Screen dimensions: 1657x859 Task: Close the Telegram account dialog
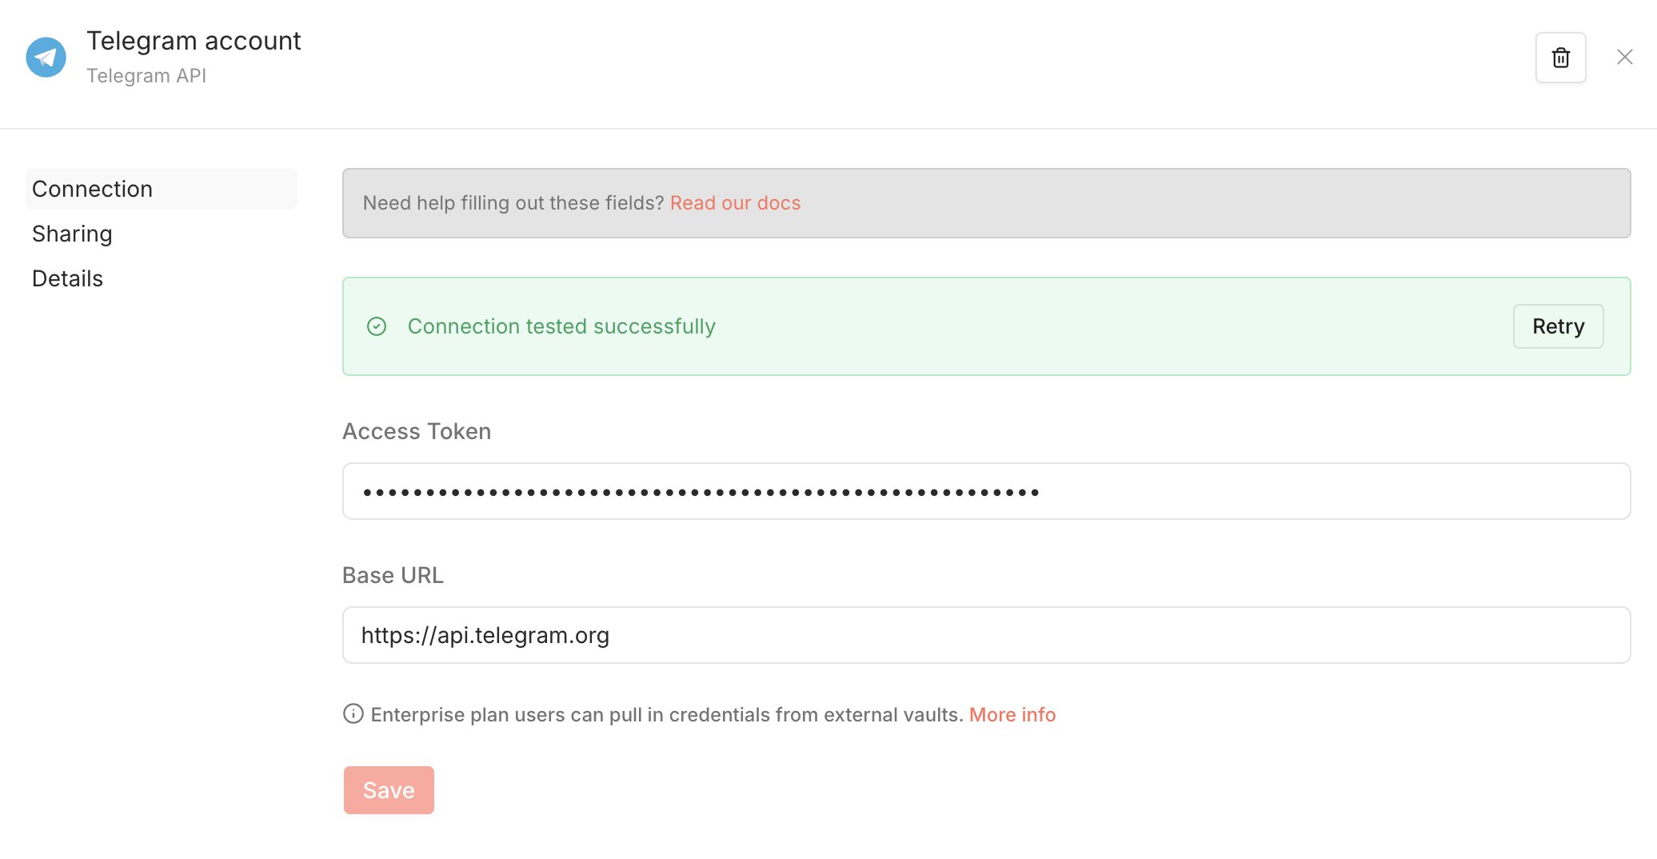tap(1624, 58)
